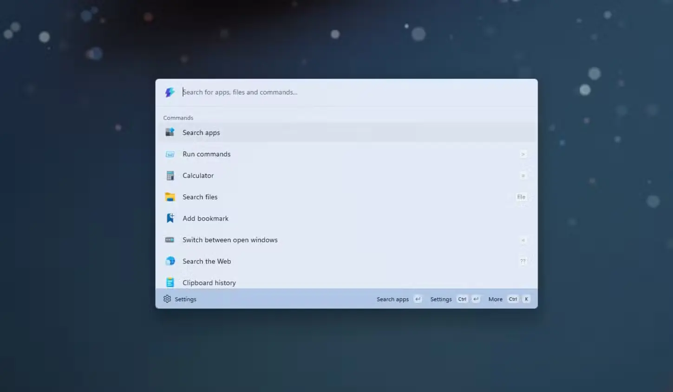Click the Command Palette lightning logo icon
This screenshot has height=392, width=673.
(x=170, y=92)
